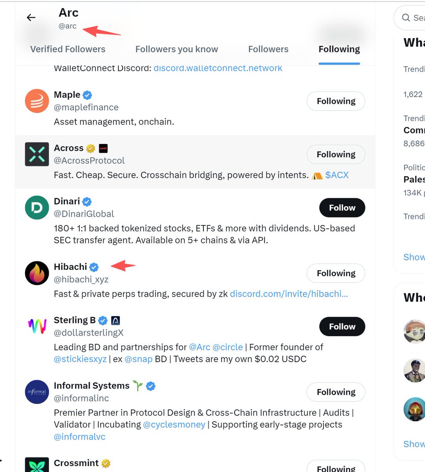Open the @cyclesmoney mention link
This screenshot has width=425, height=472.
(174, 425)
